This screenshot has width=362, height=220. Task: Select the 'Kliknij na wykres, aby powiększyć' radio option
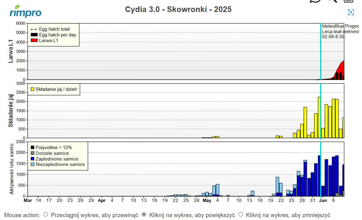click(144, 215)
